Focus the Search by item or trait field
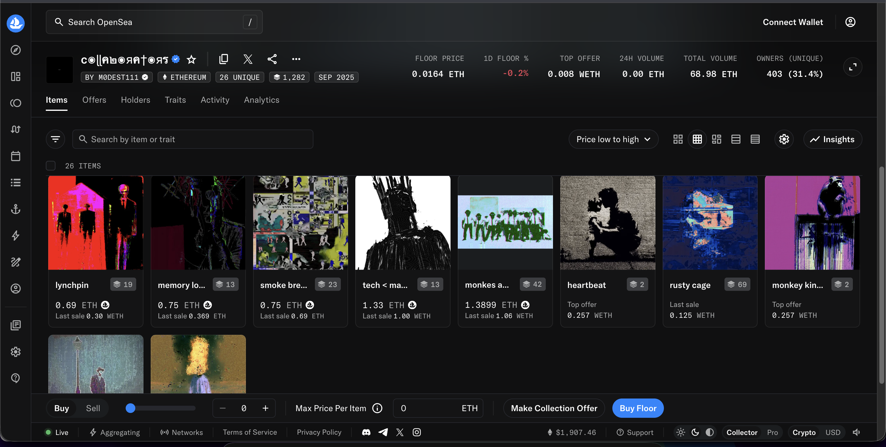This screenshot has height=447, width=886. (x=193, y=139)
